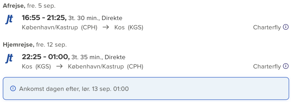Select the 16:55 - 21:25 departure time

(44, 18)
